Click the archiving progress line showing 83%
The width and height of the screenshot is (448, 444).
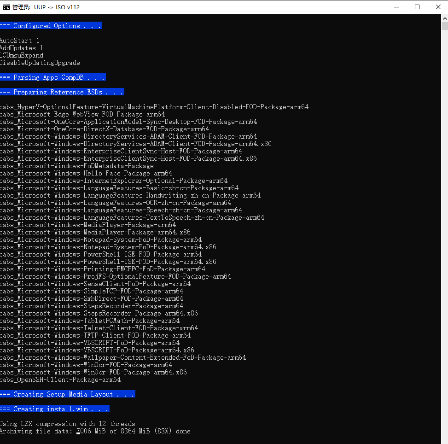(95, 431)
